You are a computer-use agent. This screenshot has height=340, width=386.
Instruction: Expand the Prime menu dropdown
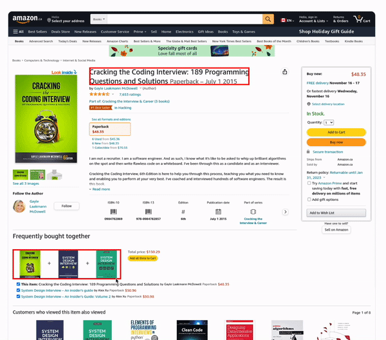[140, 32]
